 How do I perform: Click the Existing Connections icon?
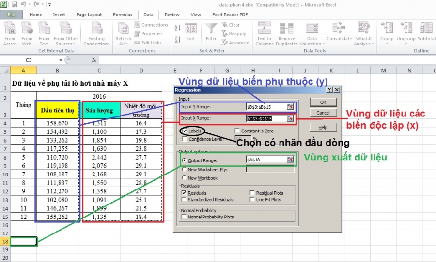tap(96, 29)
